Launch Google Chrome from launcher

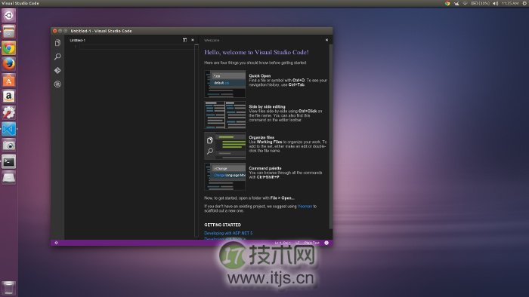point(9,47)
